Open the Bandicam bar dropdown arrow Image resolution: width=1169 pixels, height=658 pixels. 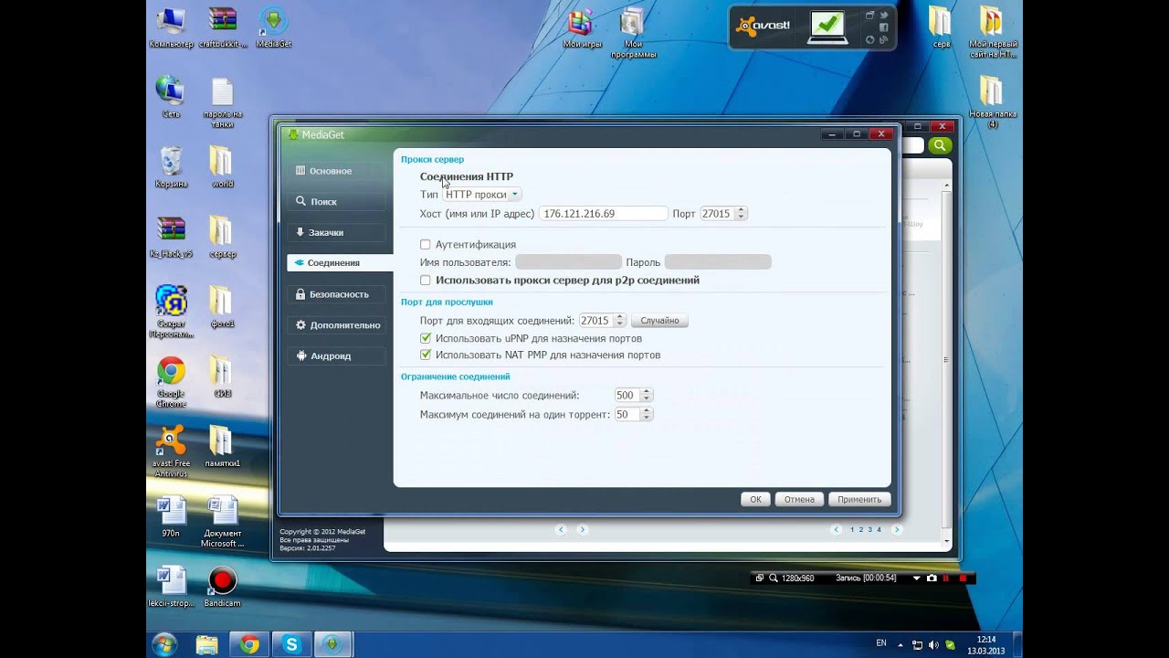click(917, 578)
